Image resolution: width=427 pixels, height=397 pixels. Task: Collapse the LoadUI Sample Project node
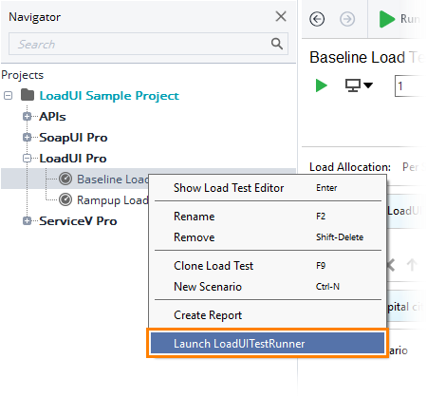pyautogui.click(x=9, y=95)
